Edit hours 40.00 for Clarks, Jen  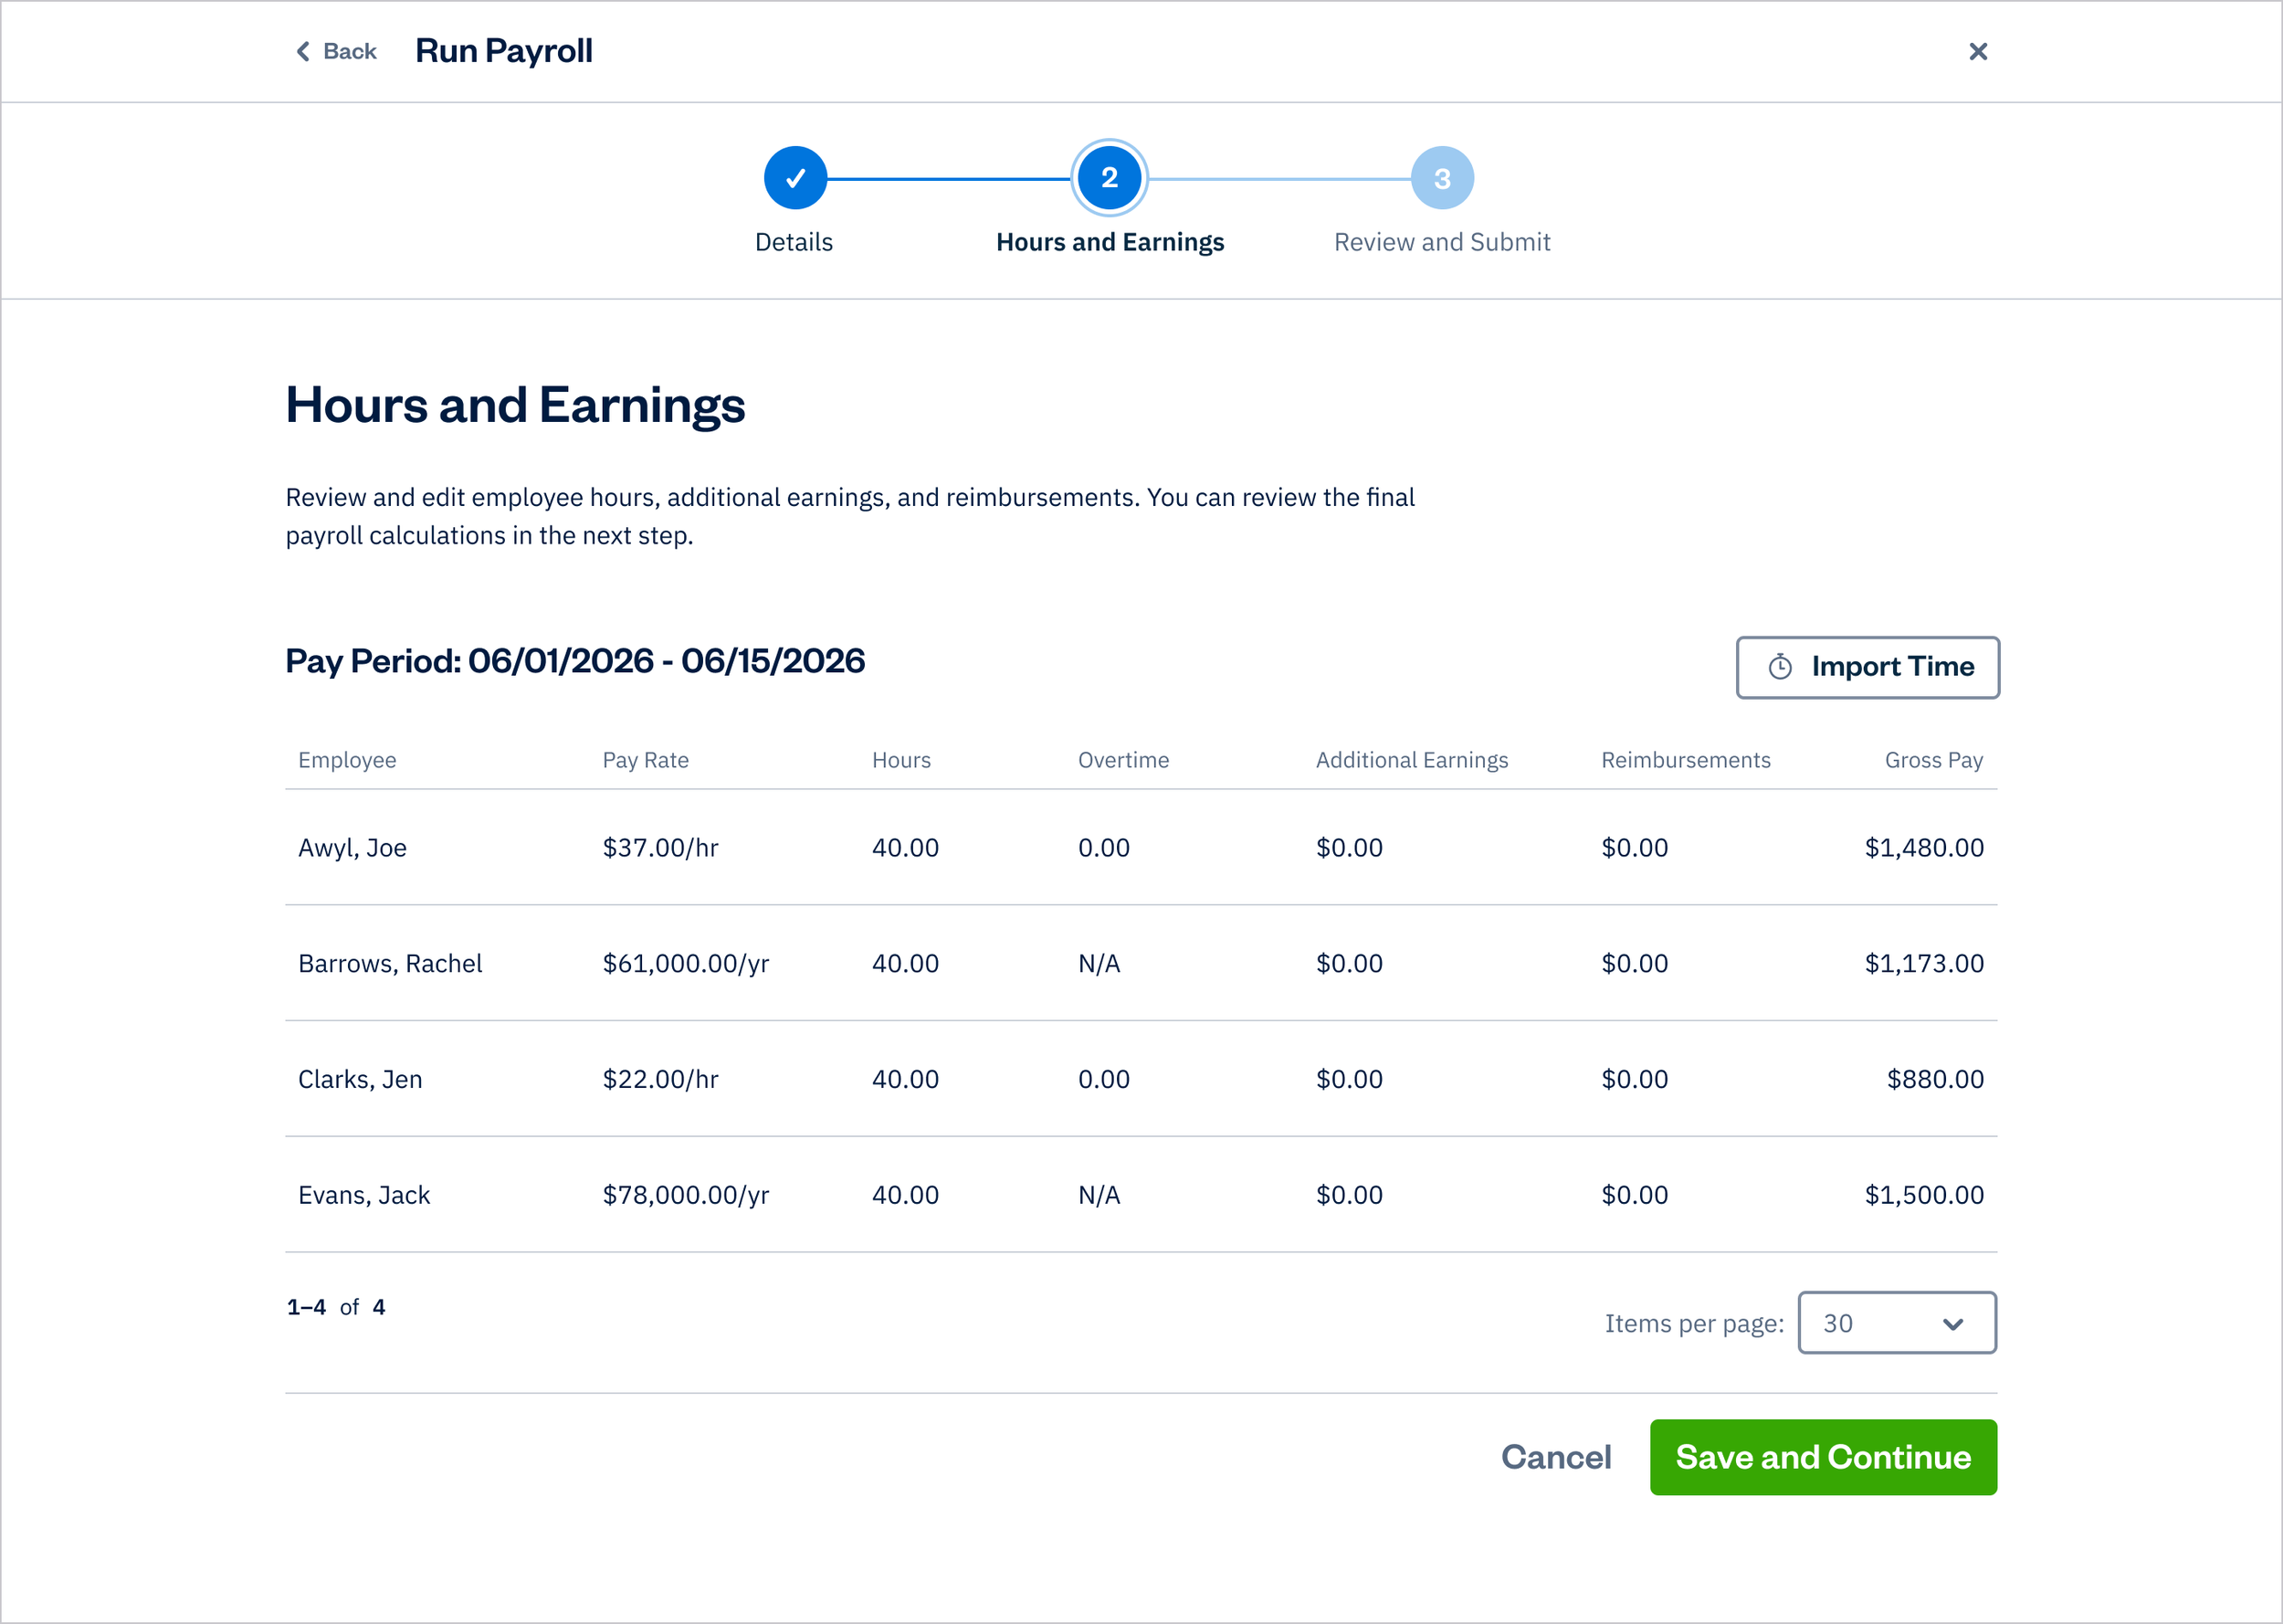click(905, 1079)
